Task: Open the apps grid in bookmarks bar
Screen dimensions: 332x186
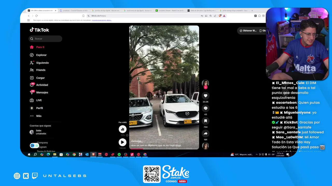Action: tap(29, 20)
